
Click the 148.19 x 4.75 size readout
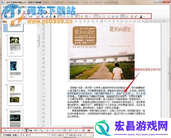coord(75,135)
